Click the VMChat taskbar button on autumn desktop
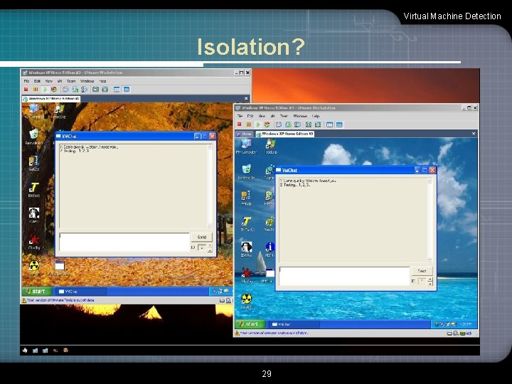Image resolution: width=512 pixels, height=384 pixels. click(x=80, y=292)
